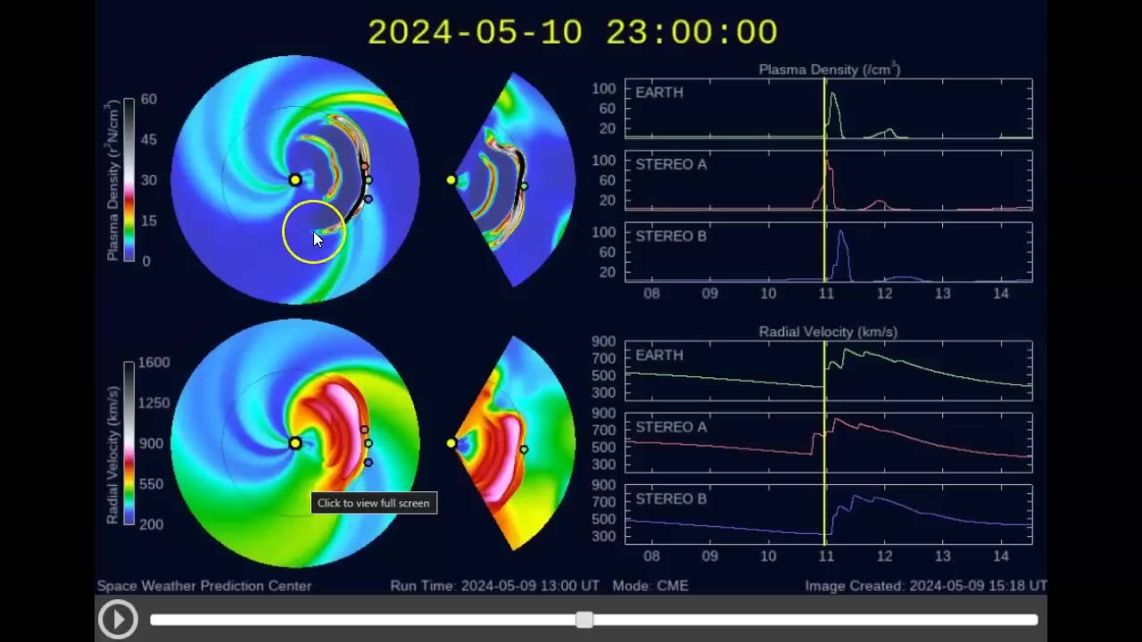The height and width of the screenshot is (642, 1142).
Task: Click the play button in the player bar
Action: pyautogui.click(x=118, y=620)
